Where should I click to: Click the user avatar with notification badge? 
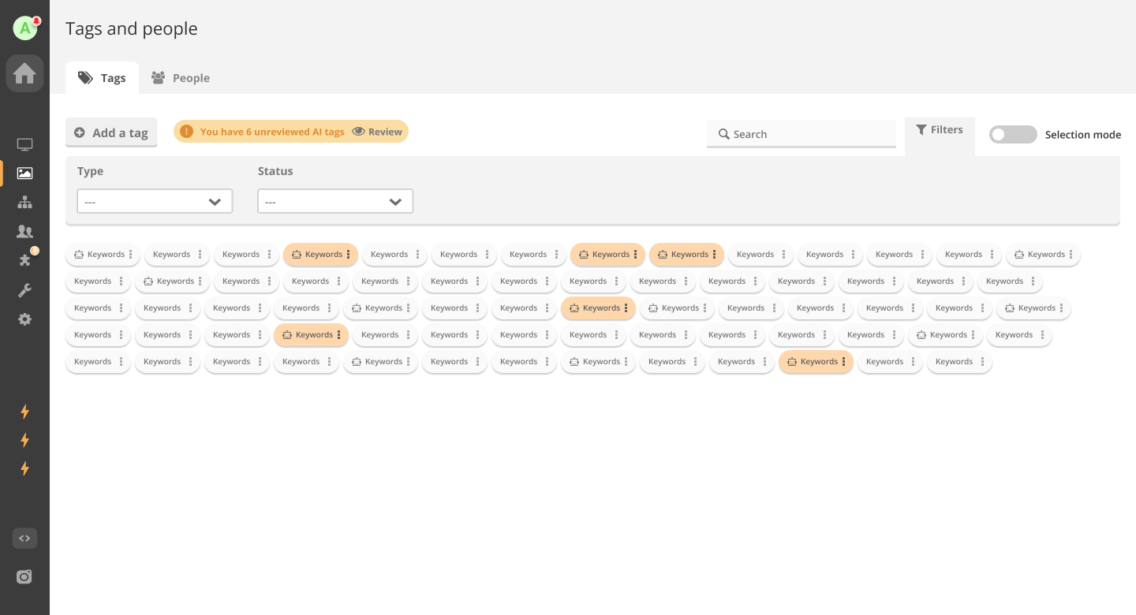click(25, 28)
